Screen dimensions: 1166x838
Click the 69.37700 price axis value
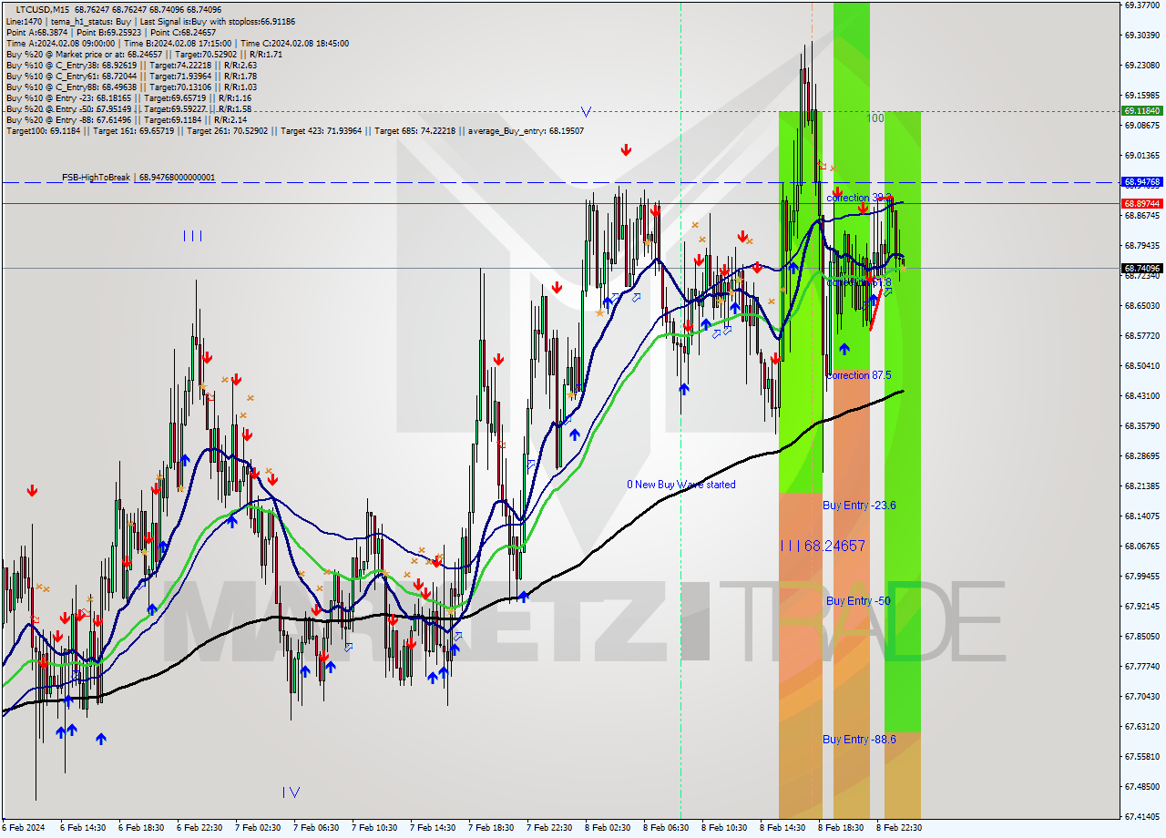tap(1141, 5)
